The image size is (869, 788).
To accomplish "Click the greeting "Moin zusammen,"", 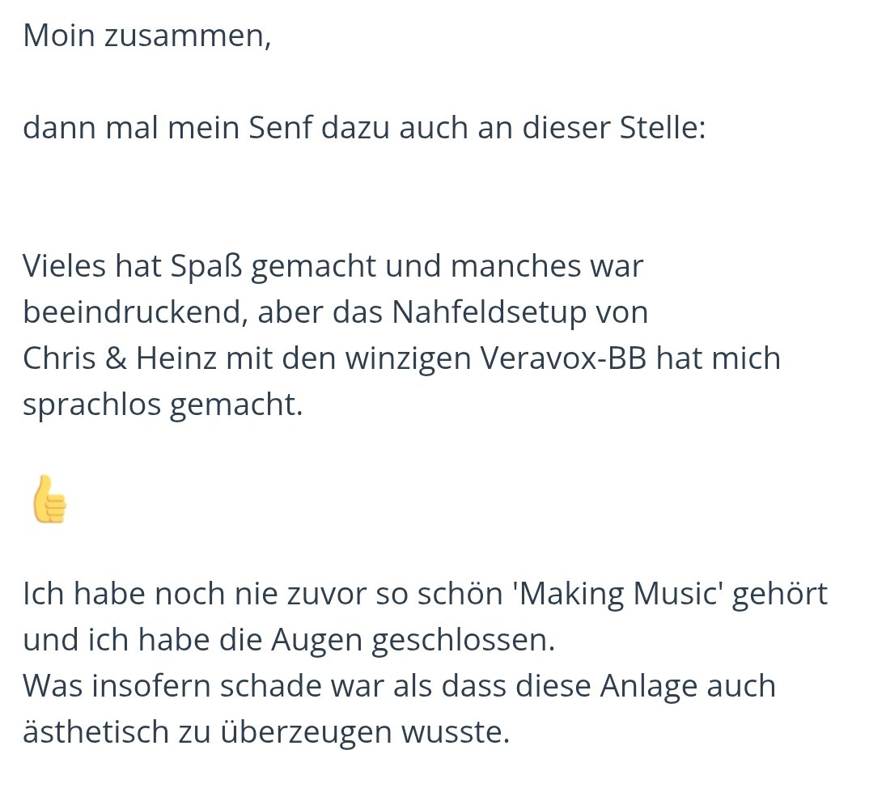I will (x=146, y=36).
